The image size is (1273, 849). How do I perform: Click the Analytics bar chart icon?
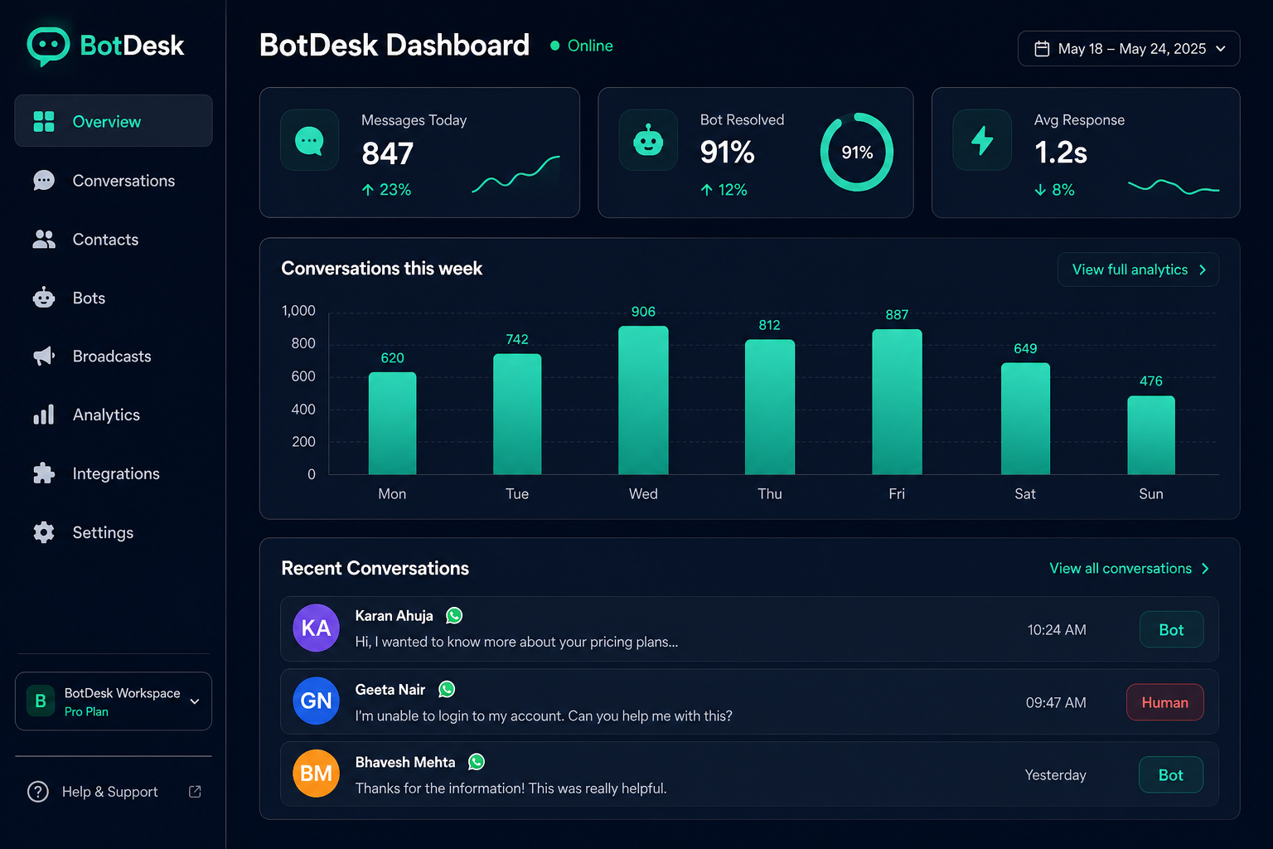click(x=44, y=415)
